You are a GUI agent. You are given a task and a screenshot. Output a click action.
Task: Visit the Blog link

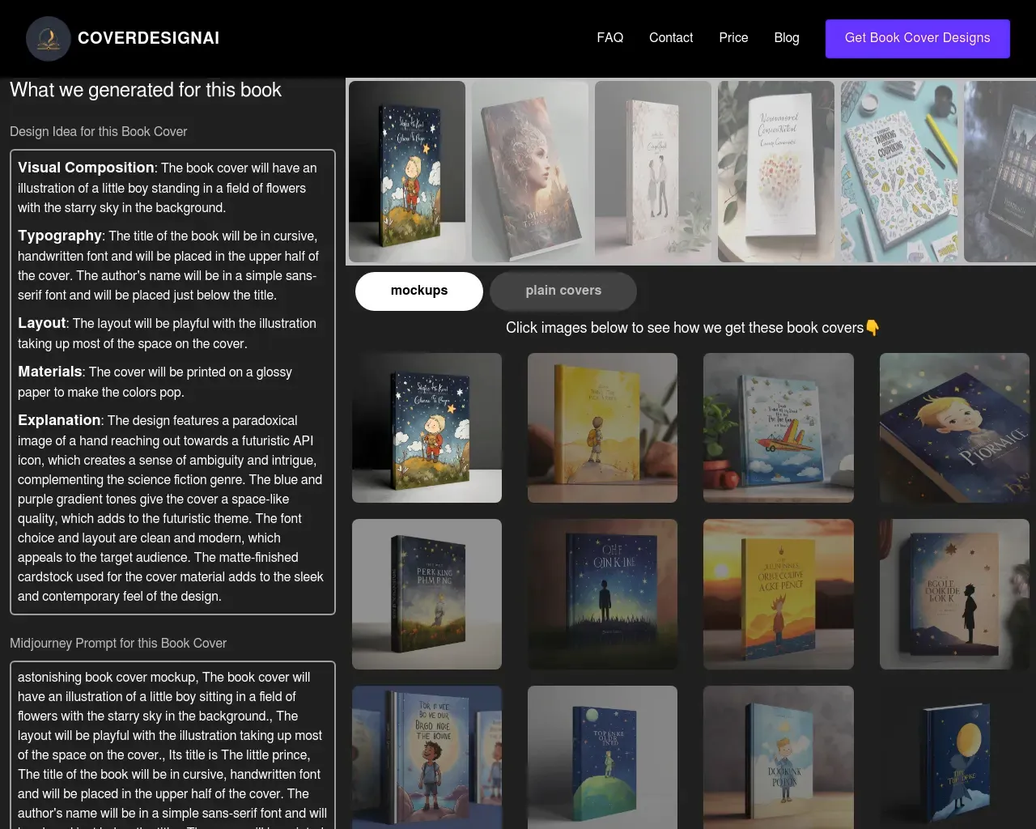[787, 38]
